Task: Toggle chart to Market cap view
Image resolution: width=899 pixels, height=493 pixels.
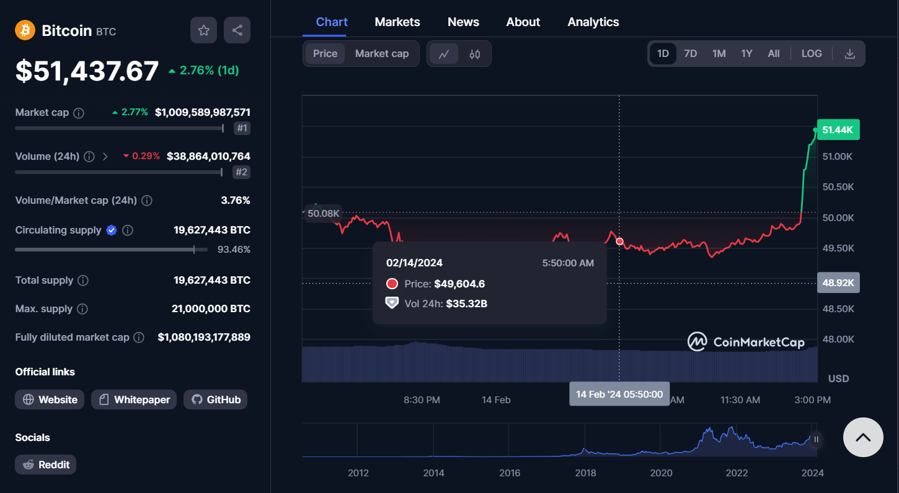Action: tap(381, 54)
